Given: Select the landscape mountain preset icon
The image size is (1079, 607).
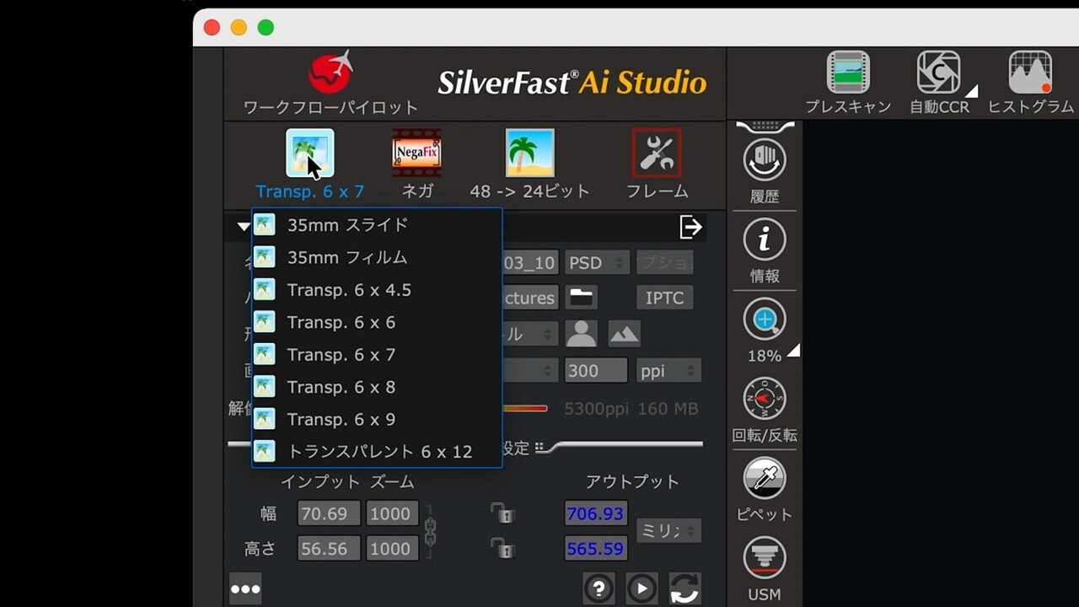Looking at the screenshot, I should [x=624, y=334].
